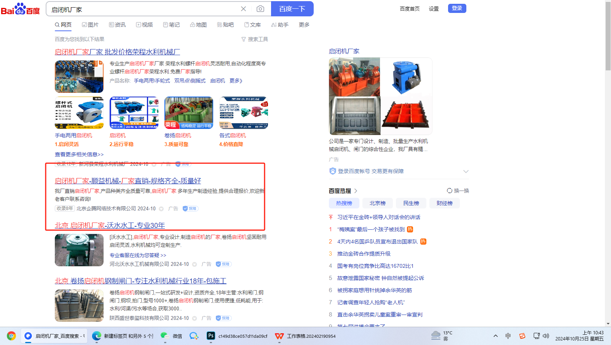Click the sidebar 启闭机厂家 product image collage
The height and width of the screenshot is (345, 611).
pyautogui.click(x=380, y=96)
